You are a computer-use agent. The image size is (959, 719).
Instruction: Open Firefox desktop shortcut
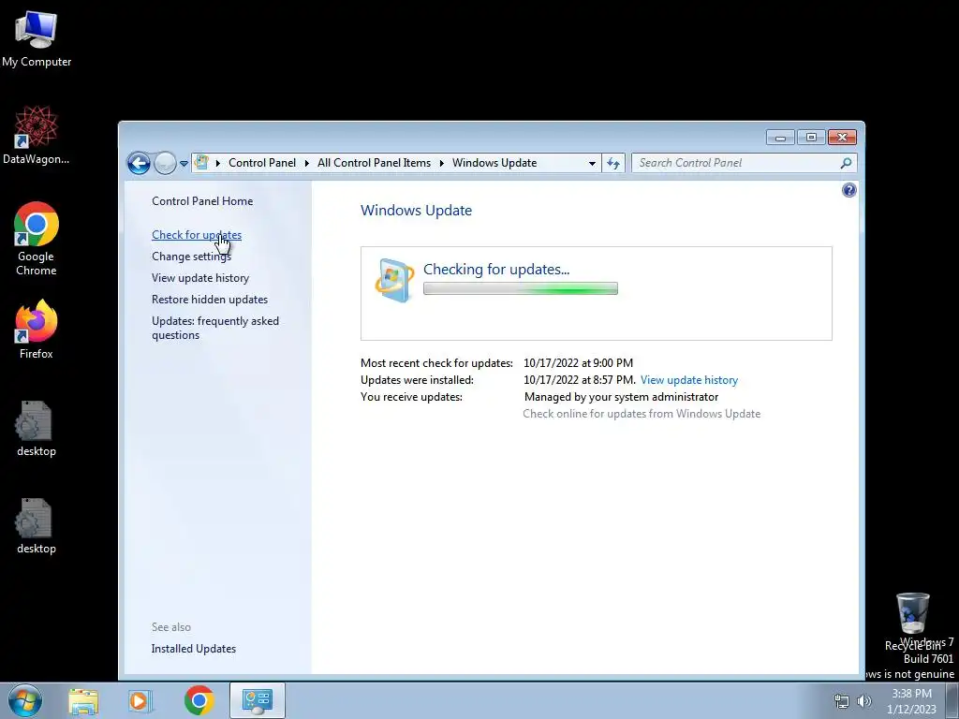pyautogui.click(x=37, y=329)
